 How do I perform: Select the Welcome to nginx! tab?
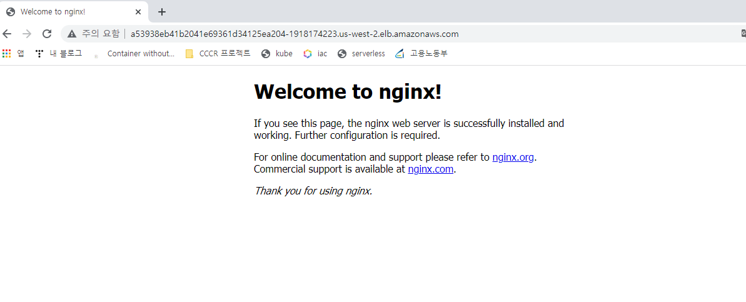74,12
